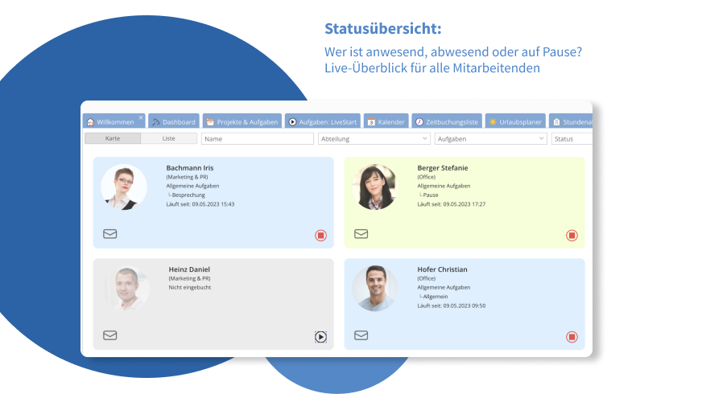Image resolution: width=702 pixels, height=394 pixels.
Task: Open Projekte & Aufgaben tab
Action: click(242, 121)
